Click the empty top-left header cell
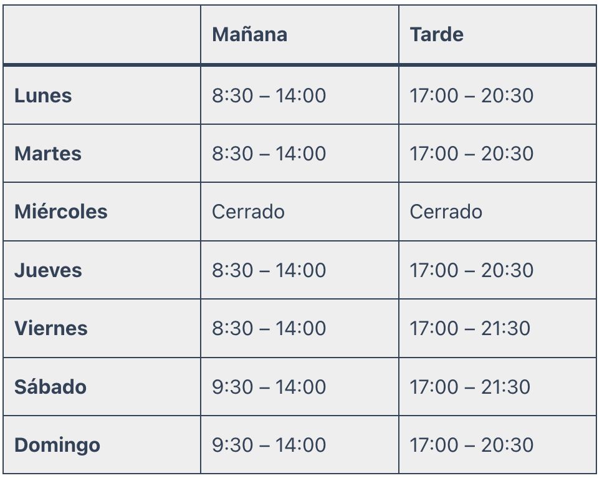602x478 pixels. (x=102, y=34)
